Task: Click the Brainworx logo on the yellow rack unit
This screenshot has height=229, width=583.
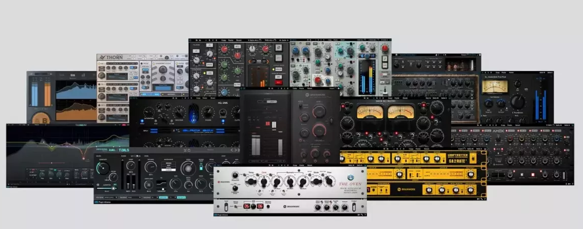Action: [407, 189]
